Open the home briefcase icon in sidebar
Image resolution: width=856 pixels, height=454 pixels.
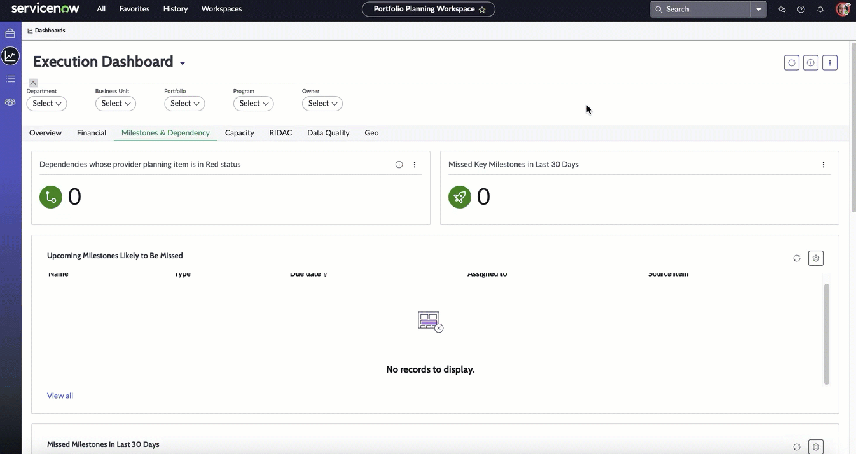tap(10, 33)
